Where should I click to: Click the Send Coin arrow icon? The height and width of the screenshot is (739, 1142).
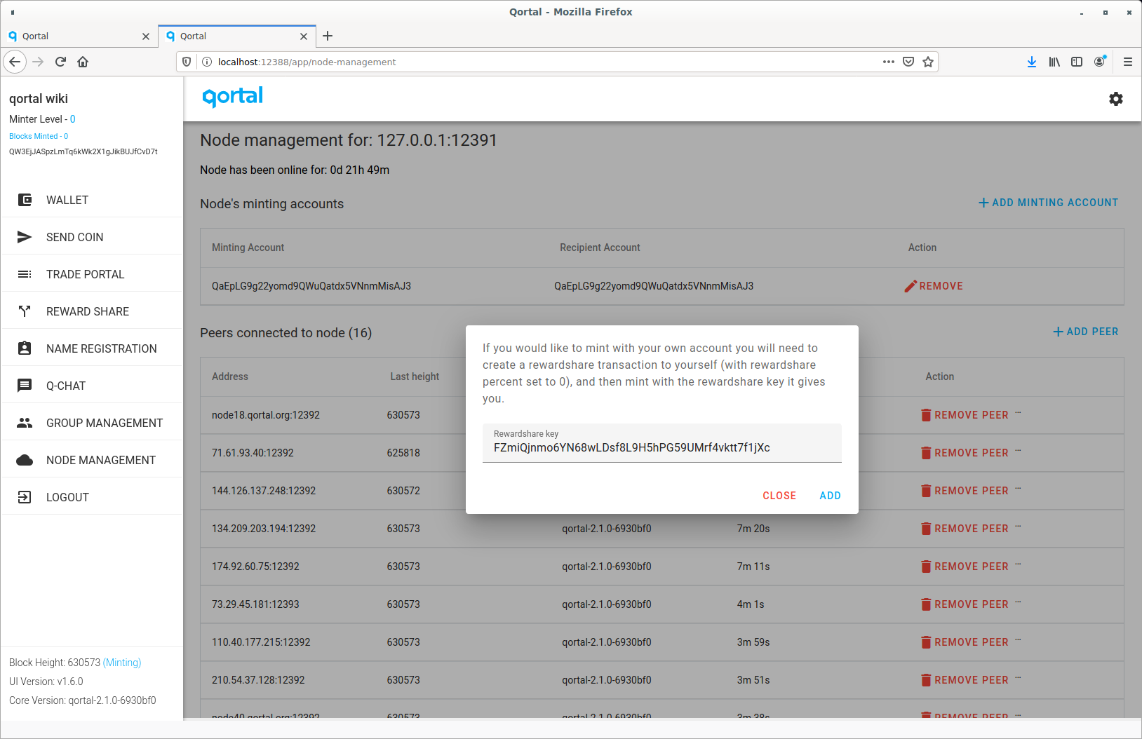(x=25, y=237)
